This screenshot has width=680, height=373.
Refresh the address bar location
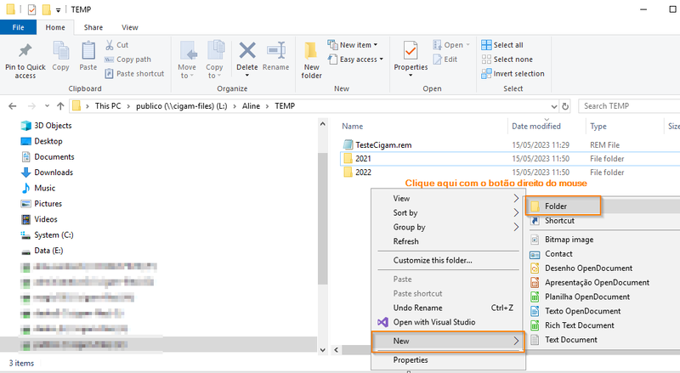(565, 106)
